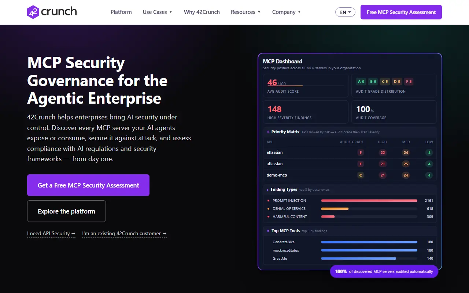The height and width of the screenshot is (293, 469).
Task: Click the Harmful Content red dot
Action: (269, 217)
